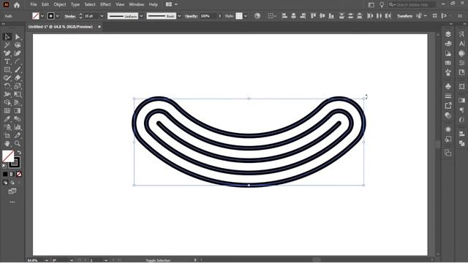468x263 pixels.
Task: Select the Eraser tool
Action: click(x=18, y=78)
